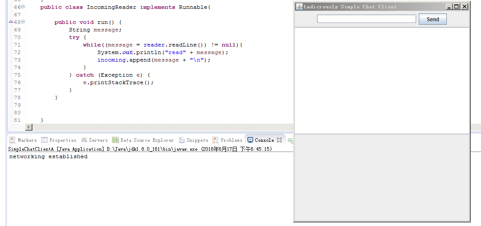This screenshot has width=481, height=226.
Task: Show the Data Source Explorer tab
Action: (x=143, y=140)
